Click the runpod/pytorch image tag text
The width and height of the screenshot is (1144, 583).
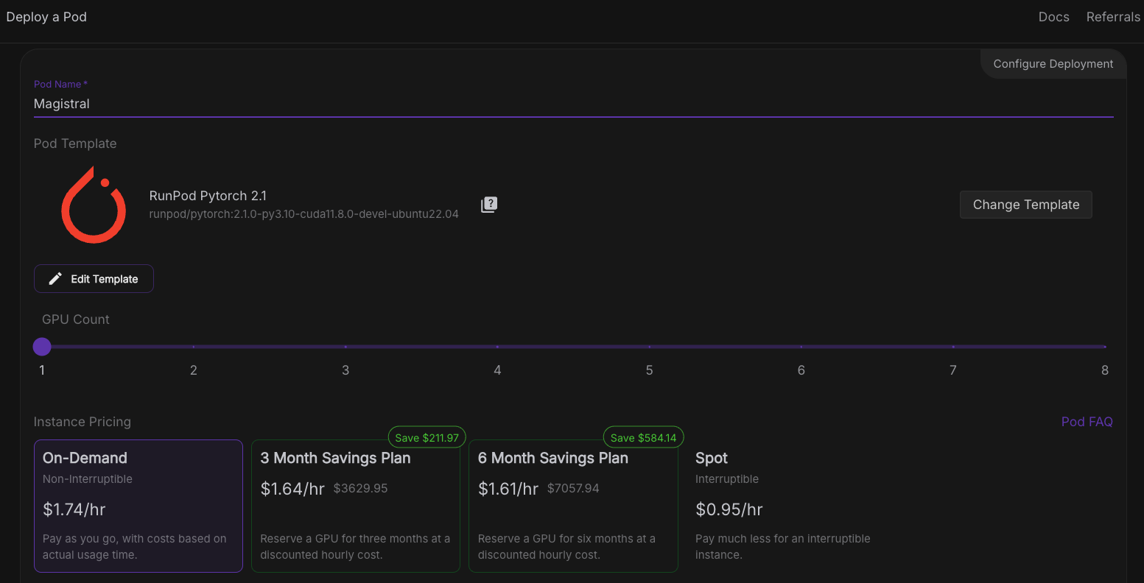coord(303,214)
